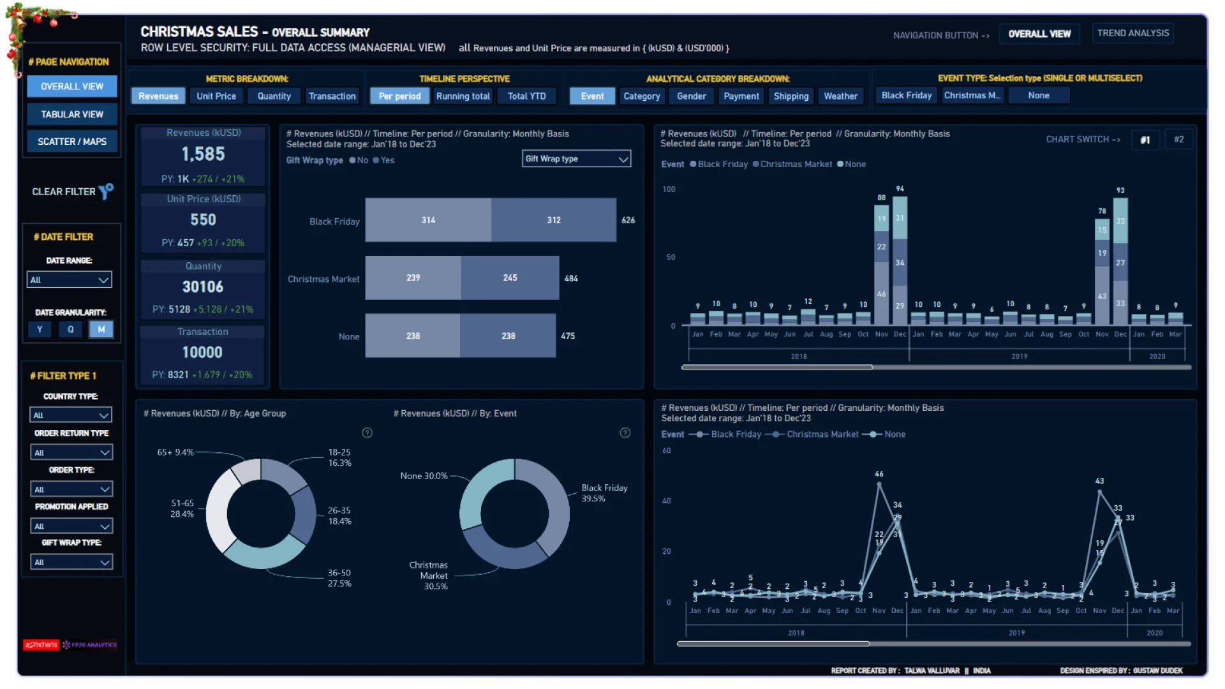
Task: Switch to chart #2
Action: [x=1178, y=140]
